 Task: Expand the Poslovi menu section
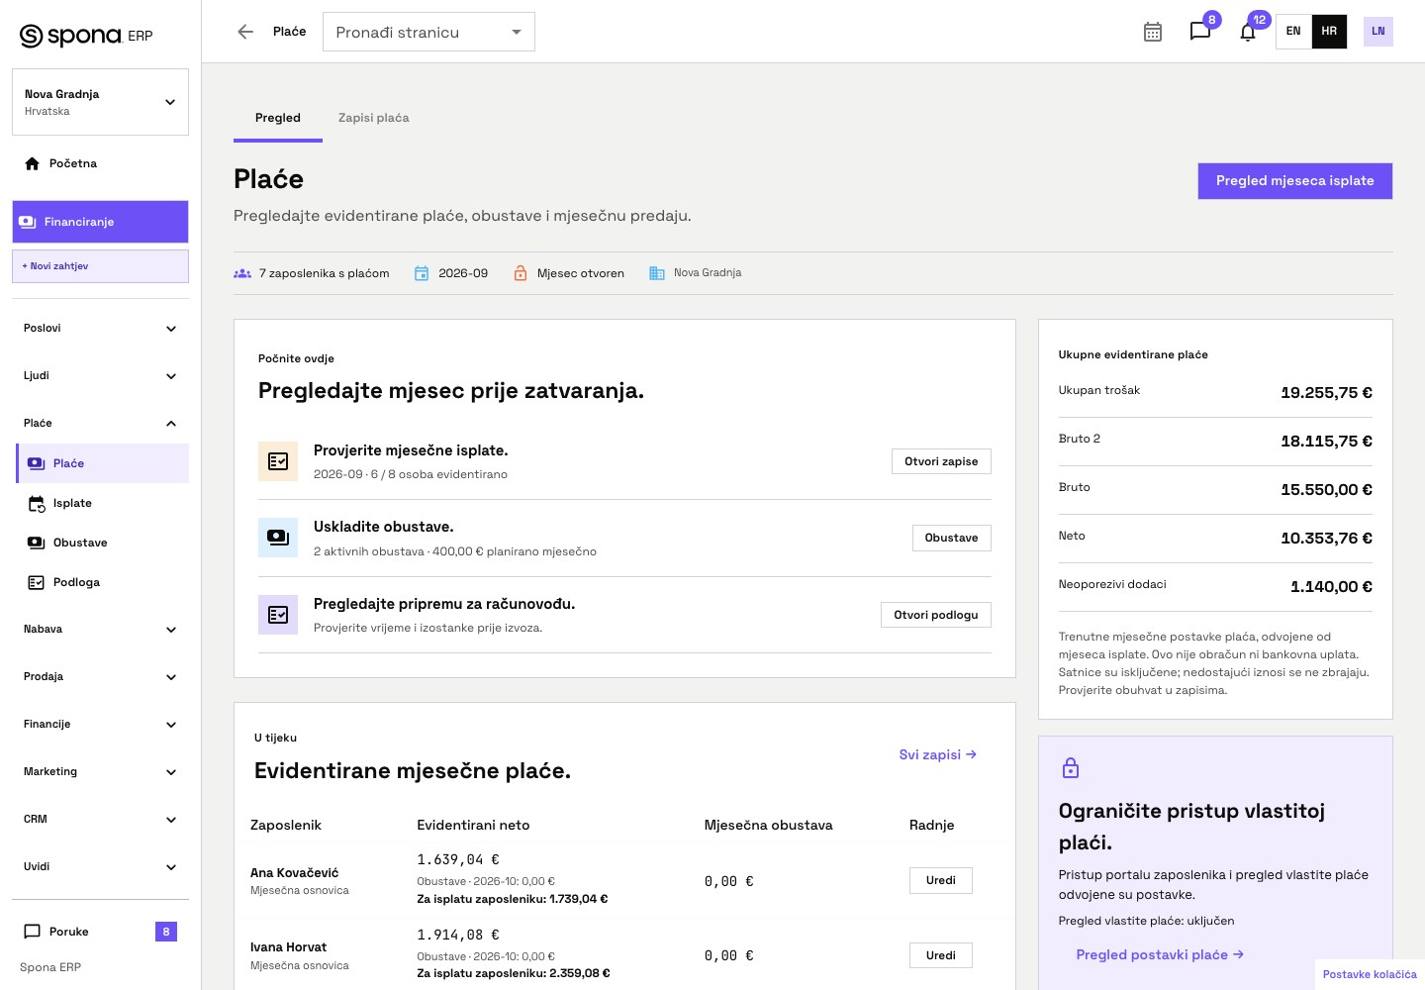tap(100, 329)
